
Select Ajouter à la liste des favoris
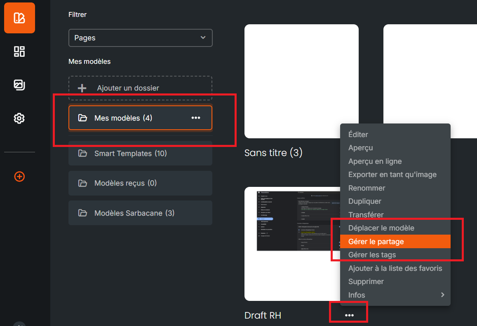point(395,268)
